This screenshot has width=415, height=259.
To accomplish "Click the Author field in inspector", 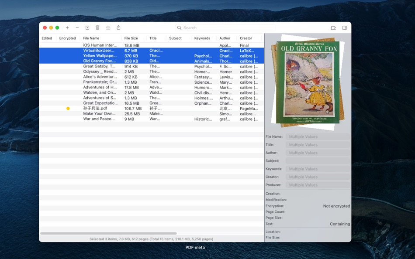I will pos(318,153).
